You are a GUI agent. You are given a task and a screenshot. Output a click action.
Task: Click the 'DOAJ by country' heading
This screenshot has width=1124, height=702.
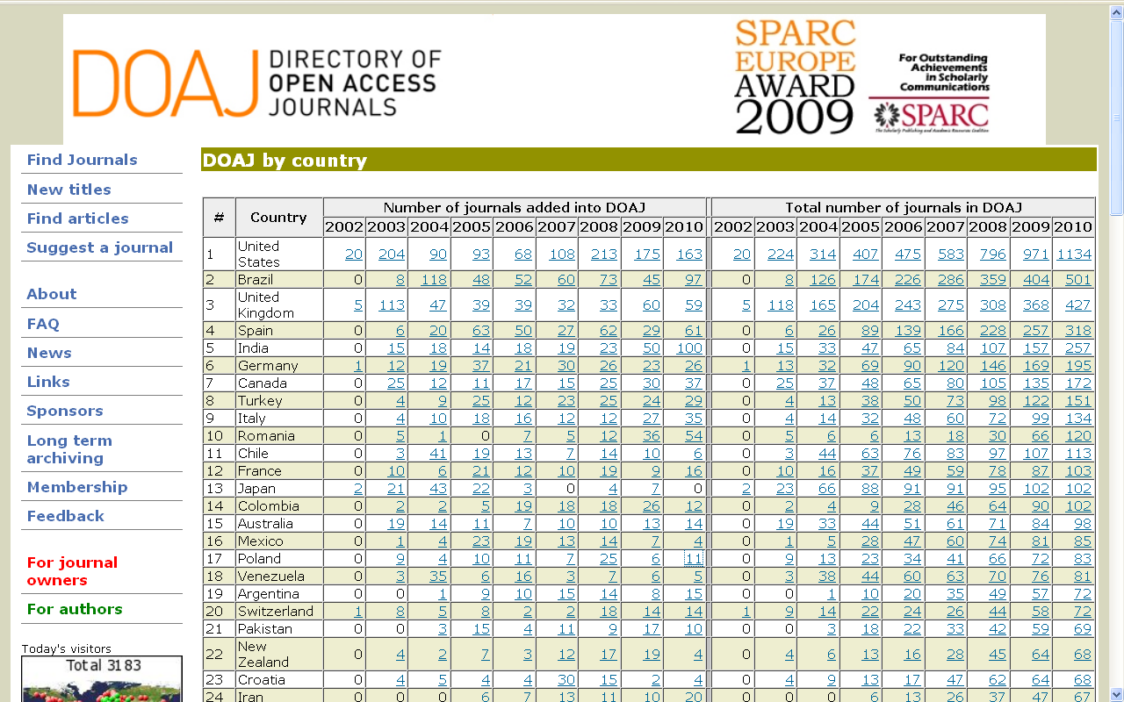(285, 161)
